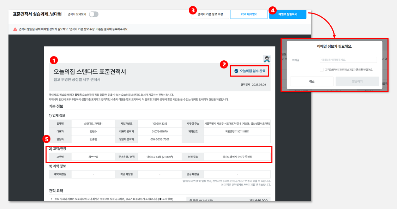
Task: Click the email input field in the dialog
Action: point(348,60)
